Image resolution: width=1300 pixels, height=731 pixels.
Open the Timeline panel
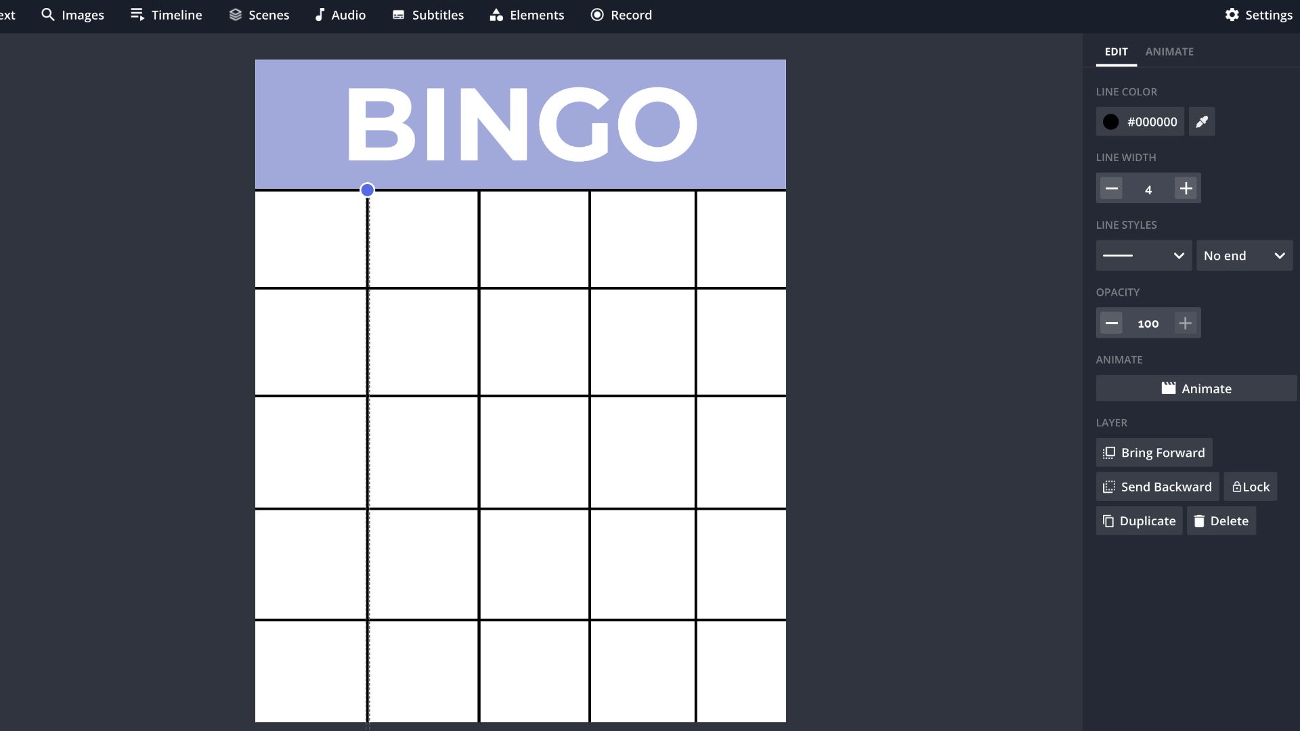166,15
